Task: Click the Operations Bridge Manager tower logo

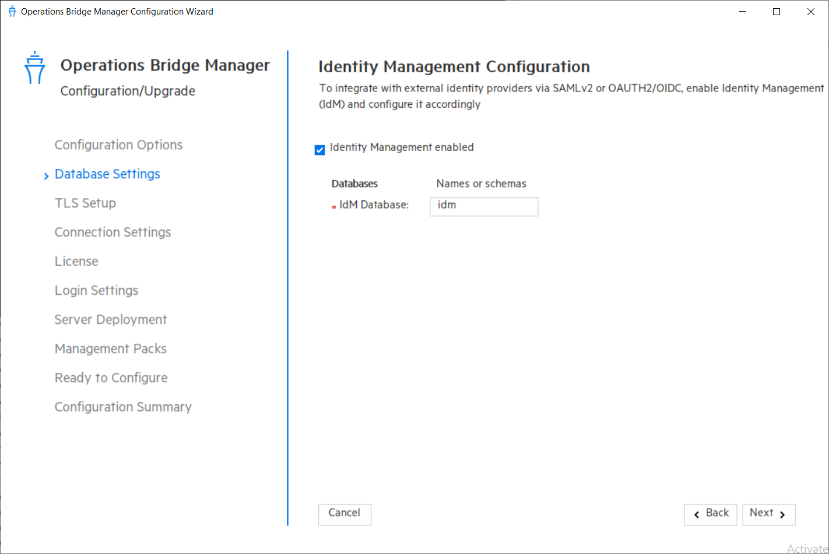Action: 35,68
